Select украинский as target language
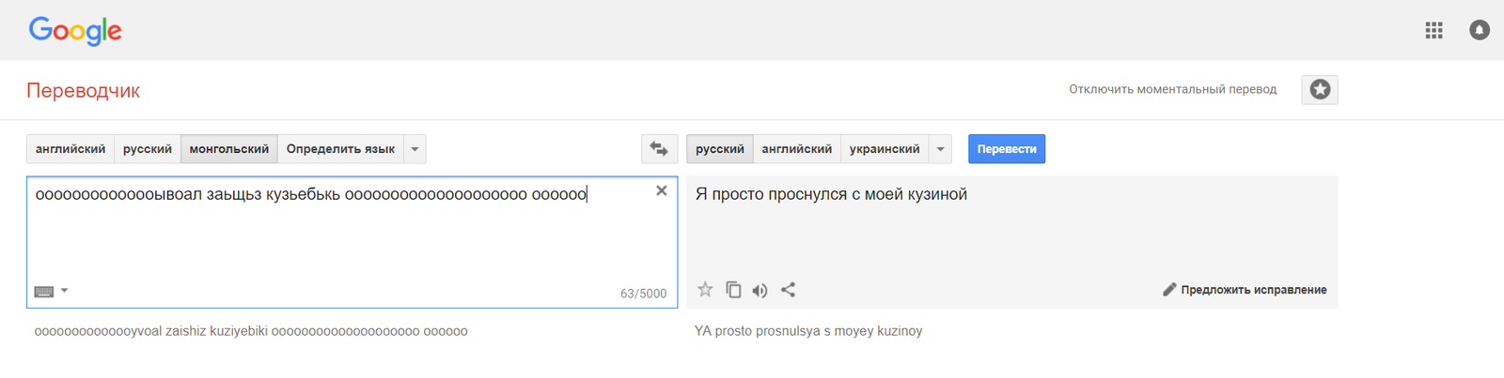Image resolution: width=1504 pixels, height=378 pixels. (885, 149)
